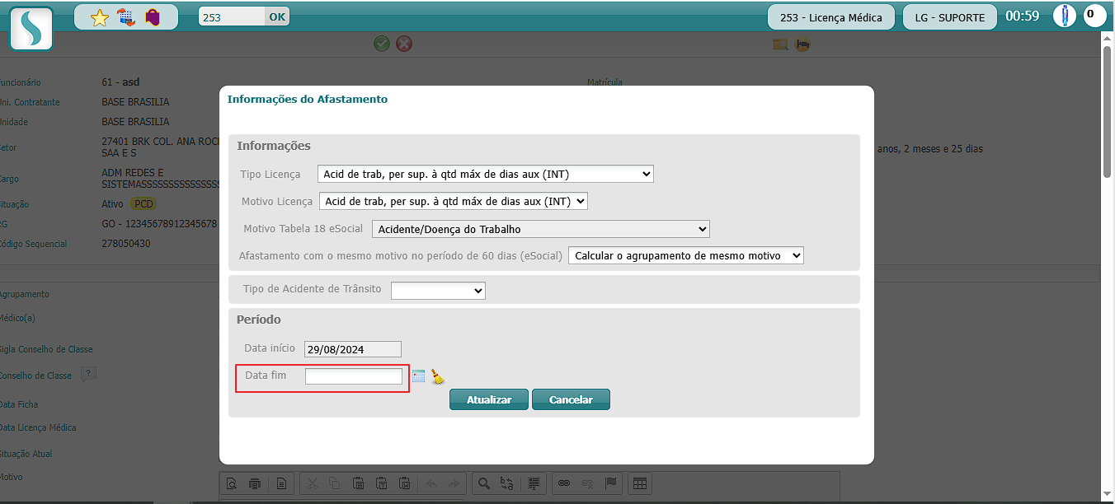The width and height of the screenshot is (1115, 504).
Task: Click the broom clear-date icon
Action: pos(438,376)
